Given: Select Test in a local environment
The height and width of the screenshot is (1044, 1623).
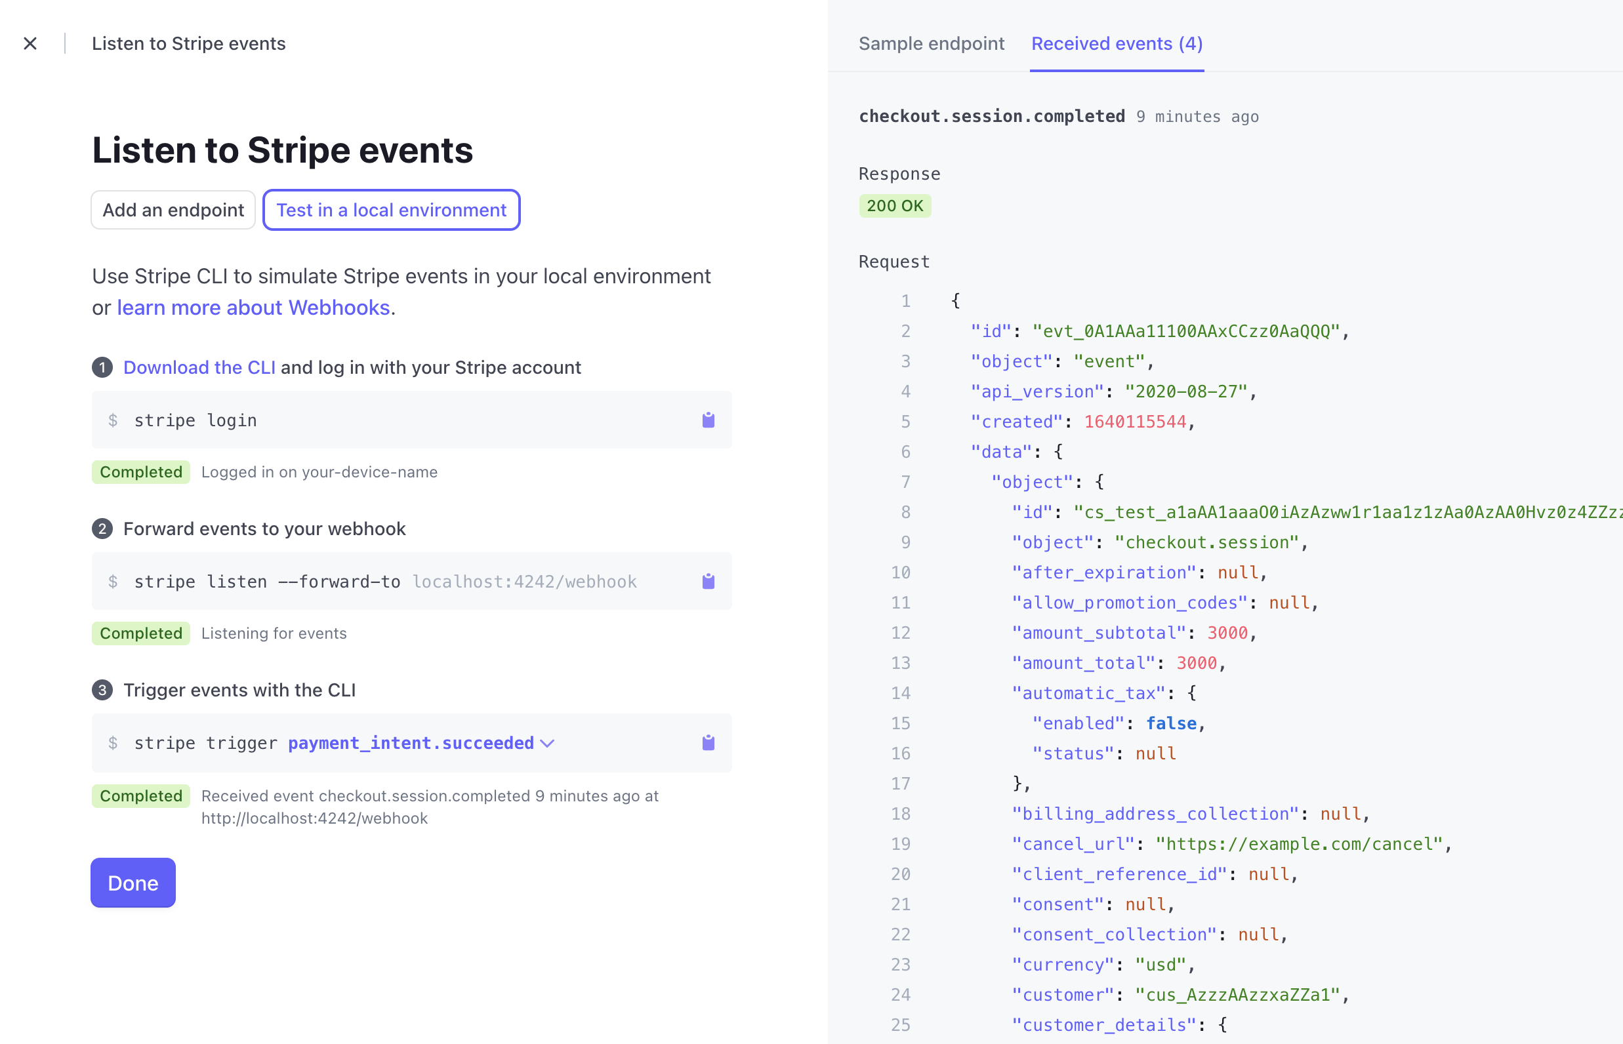Looking at the screenshot, I should [x=392, y=209].
